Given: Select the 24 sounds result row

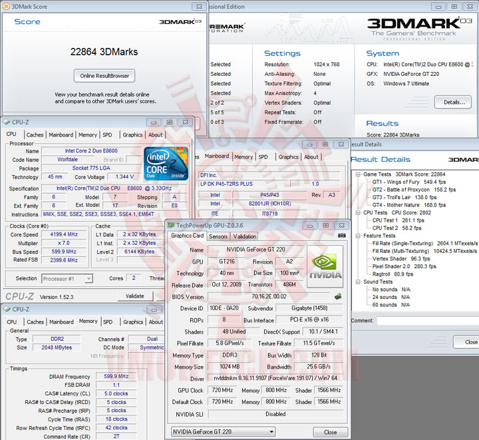Looking at the screenshot, I should click(x=391, y=297).
